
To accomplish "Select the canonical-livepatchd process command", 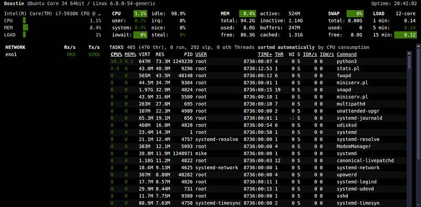I will pyautogui.click(x=365, y=161).
